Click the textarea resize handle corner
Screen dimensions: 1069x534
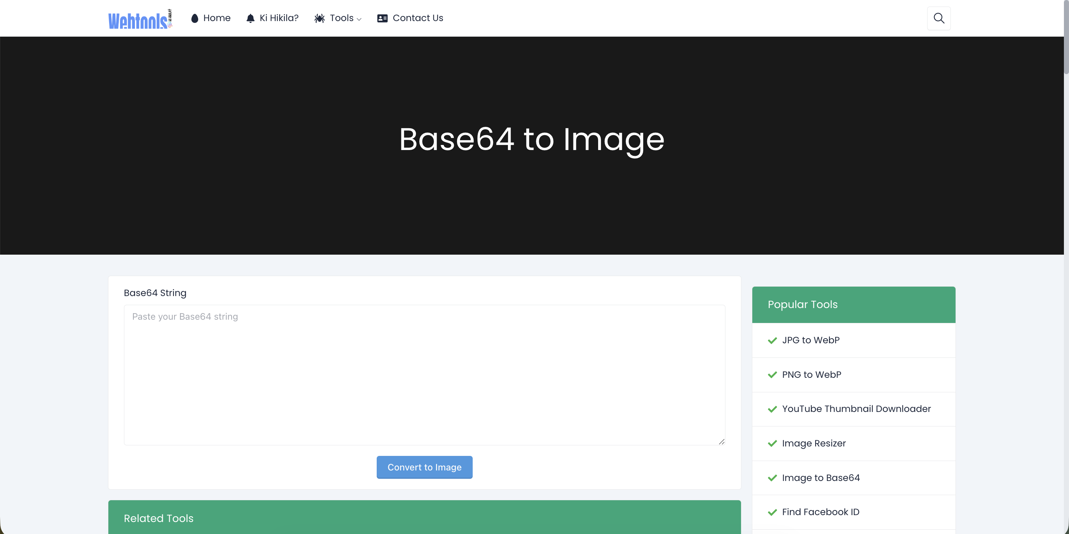pyautogui.click(x=722, y=441)
